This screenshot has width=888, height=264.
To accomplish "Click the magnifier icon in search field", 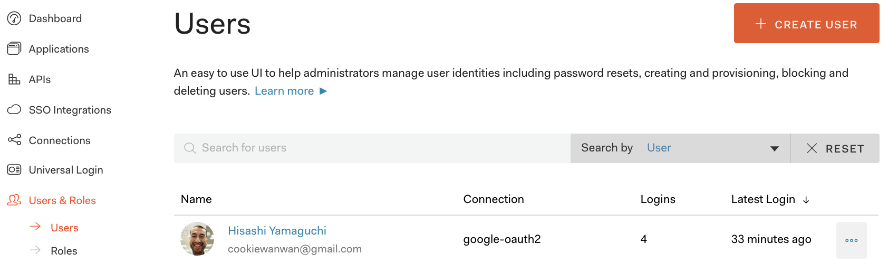I will (190, 148).
